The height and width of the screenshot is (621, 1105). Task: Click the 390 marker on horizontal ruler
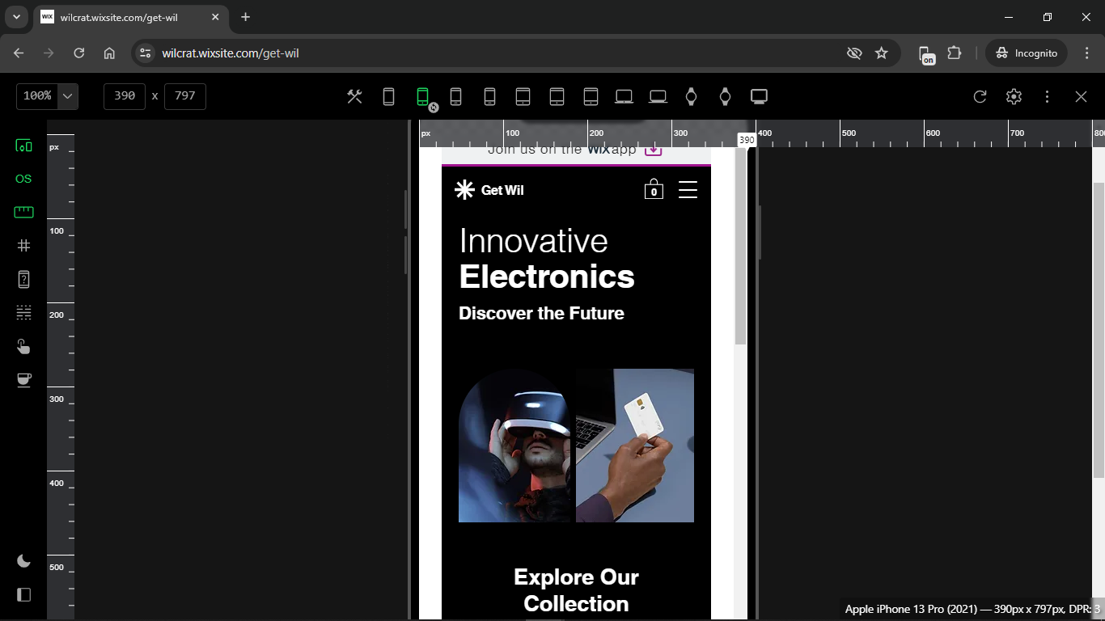point(747,140)
